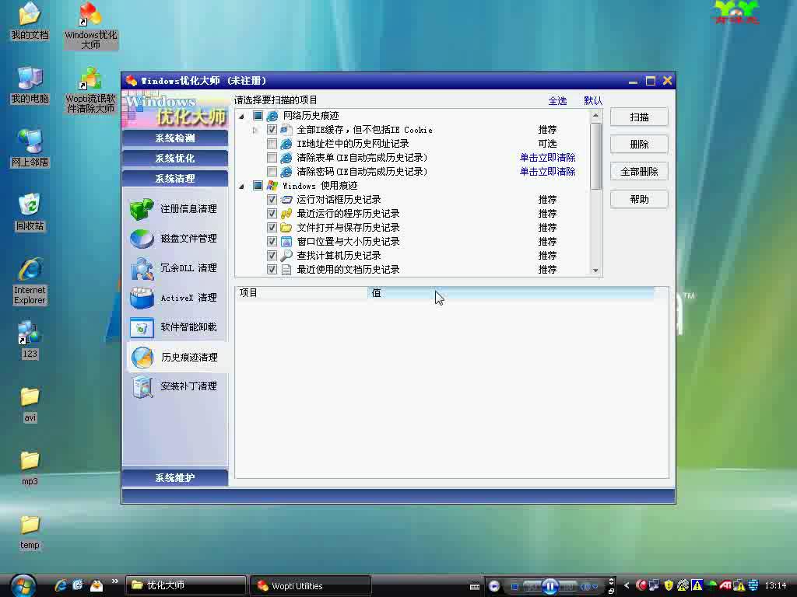Screen dimensions: 797x597
Task: Uncheck 运行对话框历史记录 checkbox
Action: pos(272,200)
